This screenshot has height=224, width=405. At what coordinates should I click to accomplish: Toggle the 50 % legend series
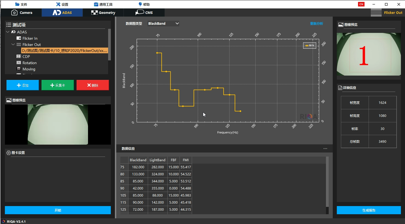click(309, 45)
